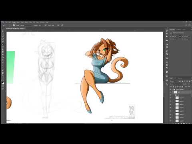Click the layer Fill field

point(189,87)
